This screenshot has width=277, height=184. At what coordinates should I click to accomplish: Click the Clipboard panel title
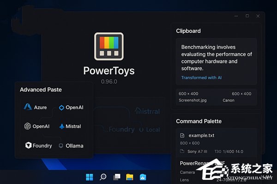pyautogui.click(x=188, y=31)
